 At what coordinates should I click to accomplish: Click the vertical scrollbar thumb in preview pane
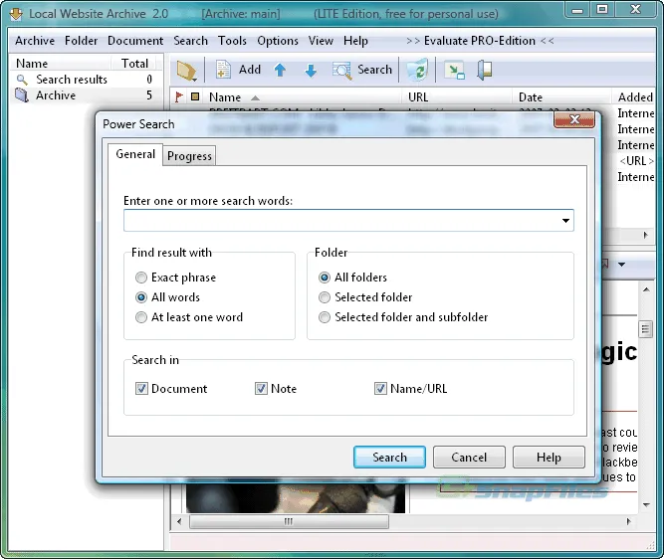tap(645, 329)
